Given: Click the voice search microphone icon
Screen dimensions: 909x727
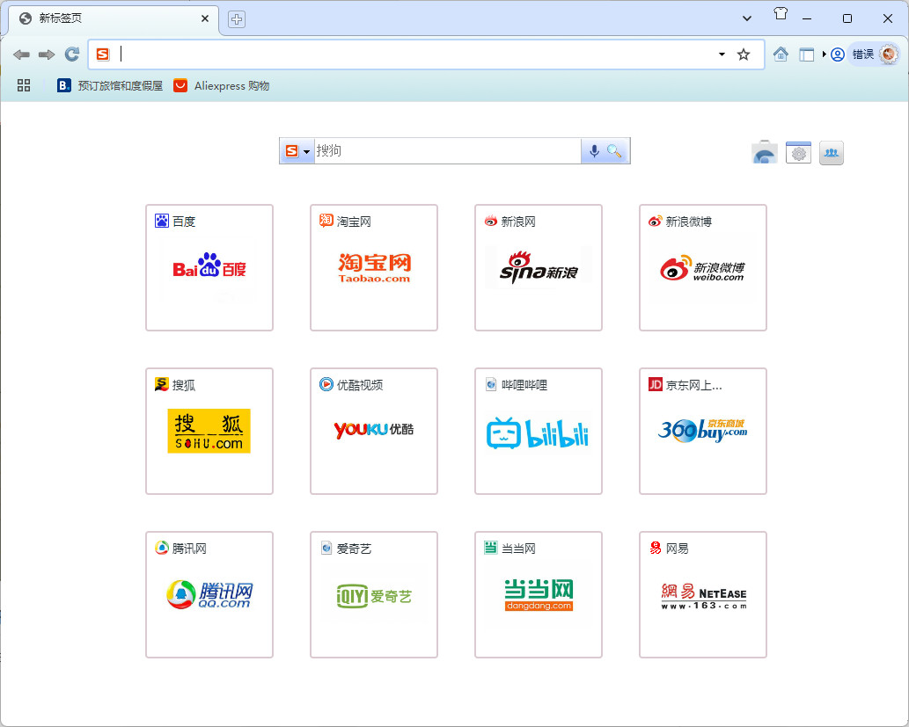Looking at the screenshot, I should pos(594,151).
